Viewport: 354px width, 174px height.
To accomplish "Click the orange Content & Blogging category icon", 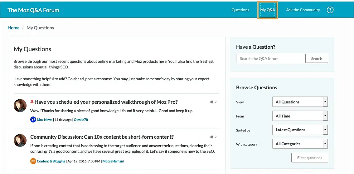I will point(33,161).
